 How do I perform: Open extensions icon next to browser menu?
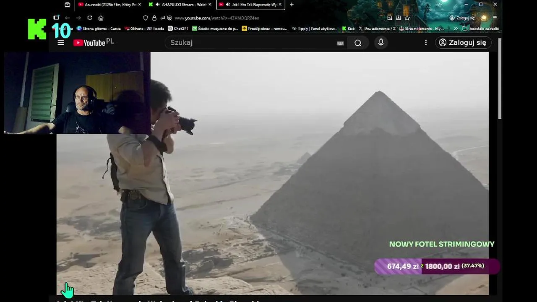[484, 18]
